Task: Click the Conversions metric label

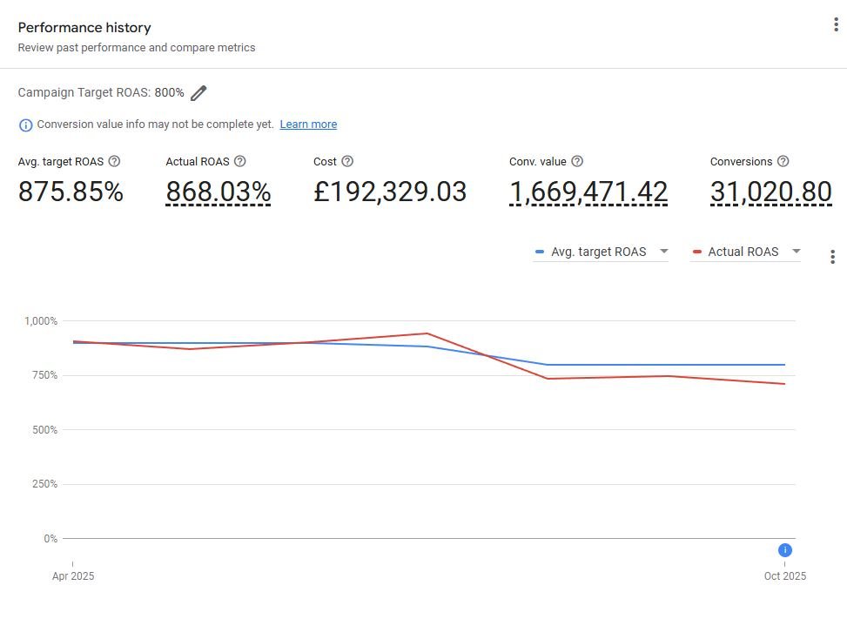Action: pos(741,162)
